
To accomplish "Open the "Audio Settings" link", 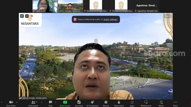I will coord(111,20).
